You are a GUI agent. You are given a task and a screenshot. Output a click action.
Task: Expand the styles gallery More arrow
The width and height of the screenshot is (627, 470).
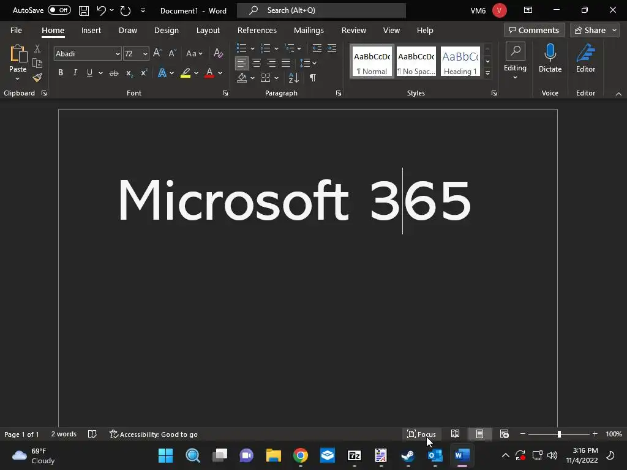point(487,73)
